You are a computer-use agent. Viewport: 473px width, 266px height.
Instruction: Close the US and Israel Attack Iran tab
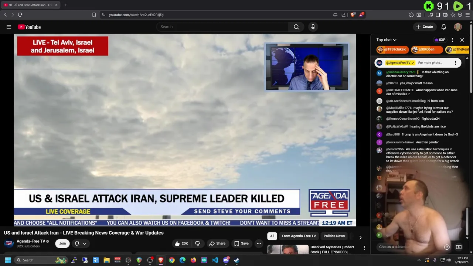pyautogui.click(x=56, y=5)
